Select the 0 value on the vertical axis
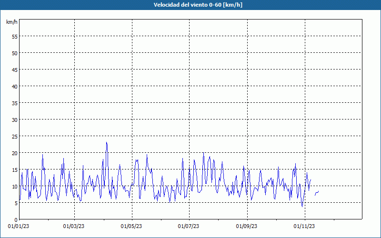 pyautogui.click(x=16, y=220)
